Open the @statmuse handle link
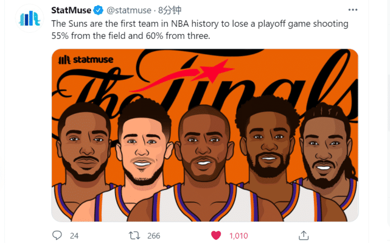390x243 pixels. 129,10
